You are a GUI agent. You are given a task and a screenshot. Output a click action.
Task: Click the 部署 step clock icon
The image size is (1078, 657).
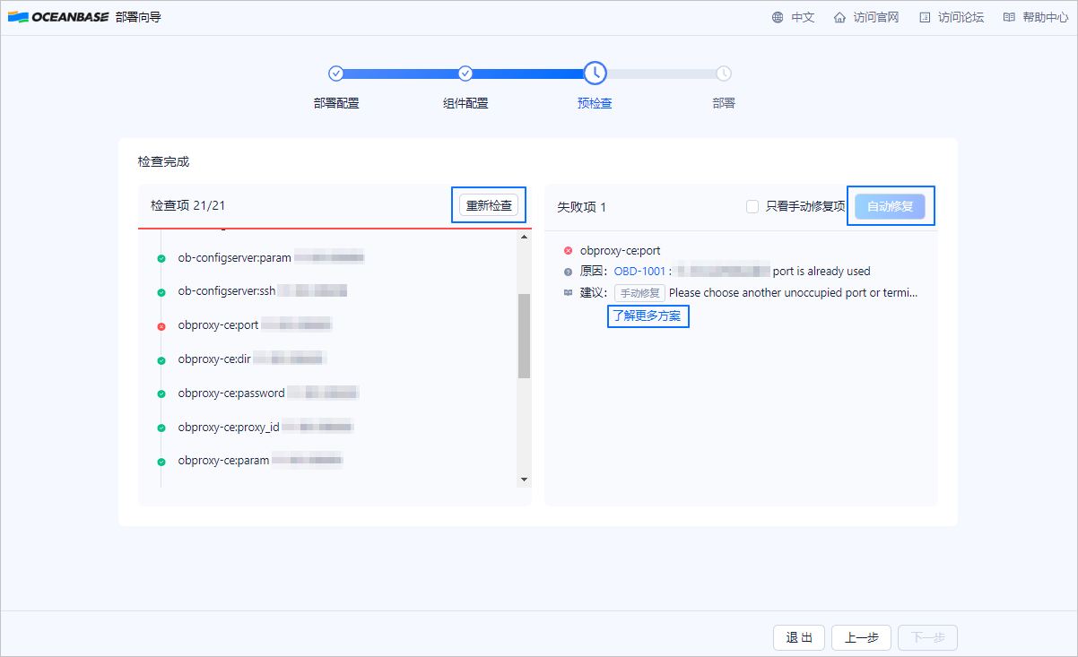pos(724,73)
